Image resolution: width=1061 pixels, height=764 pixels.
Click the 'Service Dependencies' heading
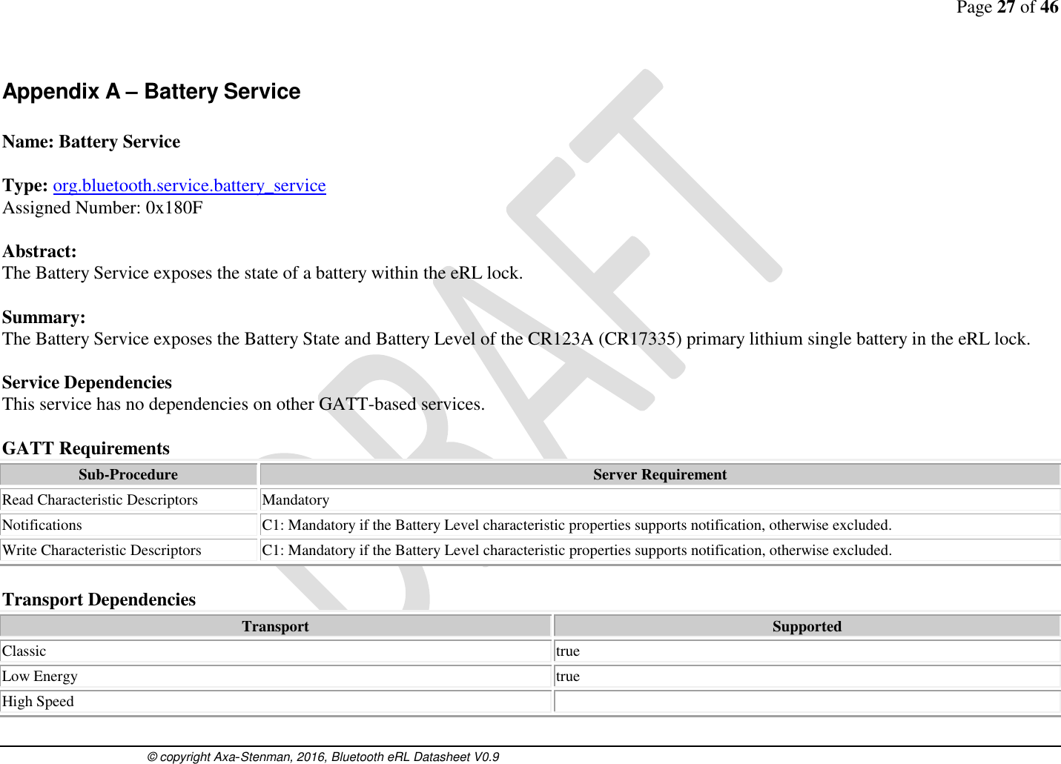click(87, 382)
